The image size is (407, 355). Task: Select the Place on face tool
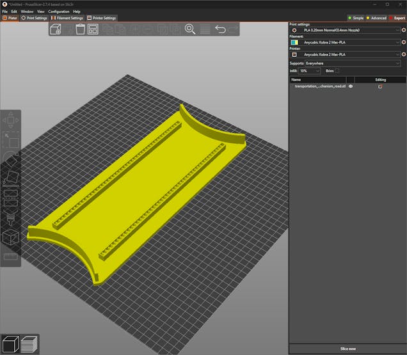[x=11, y=177]
